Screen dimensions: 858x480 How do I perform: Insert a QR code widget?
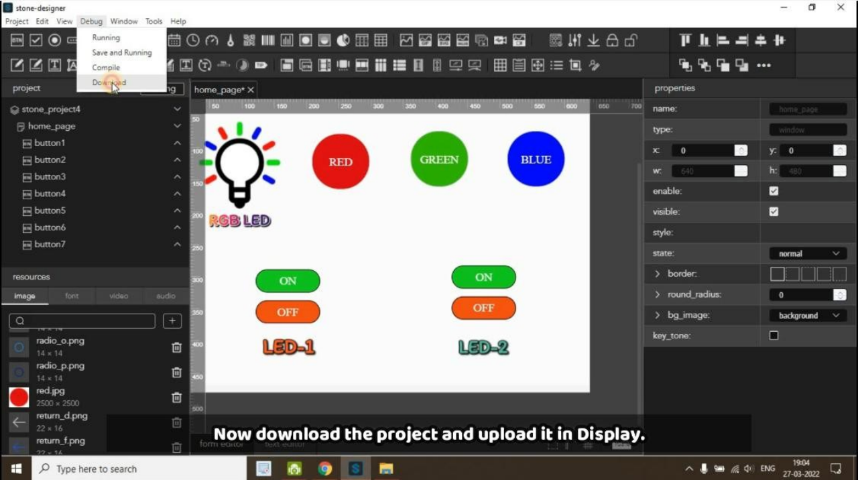[x=249, y=40]
